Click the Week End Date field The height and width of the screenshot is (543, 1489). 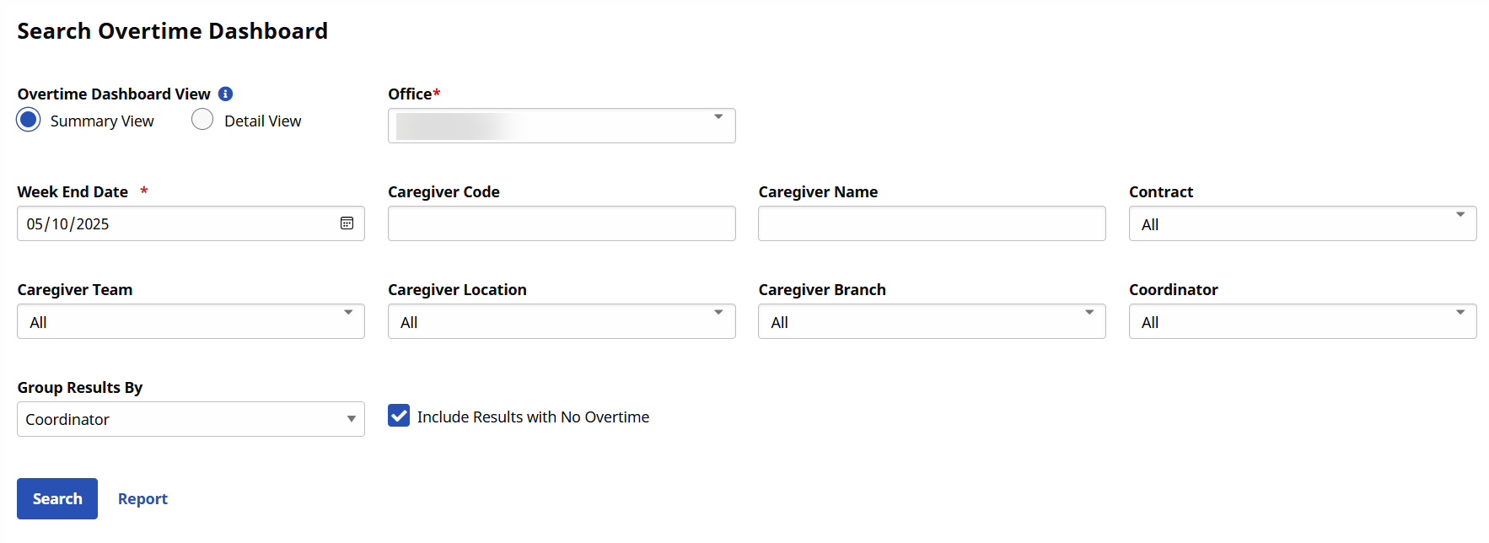[177, 223]
